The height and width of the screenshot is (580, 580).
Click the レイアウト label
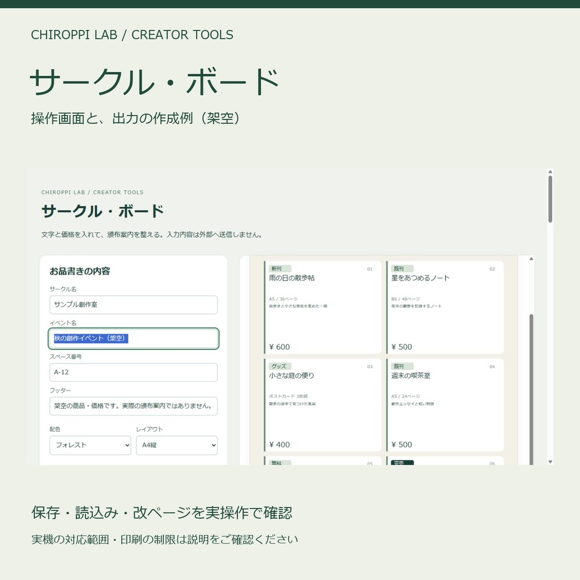pyautogui.click(x=150, y=429)
